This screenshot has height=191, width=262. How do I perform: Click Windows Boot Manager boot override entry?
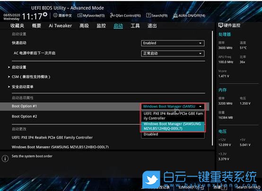coord(60,147)
